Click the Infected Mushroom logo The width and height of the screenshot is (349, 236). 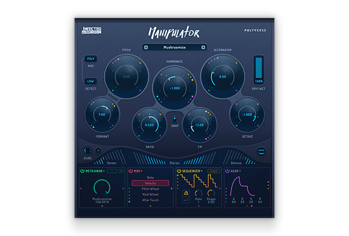coord(91,31)
